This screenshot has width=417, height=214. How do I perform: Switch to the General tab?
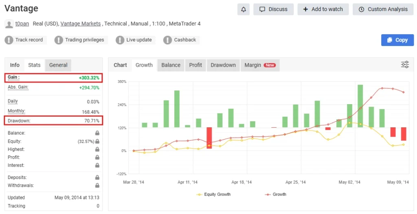coord(58,65)
